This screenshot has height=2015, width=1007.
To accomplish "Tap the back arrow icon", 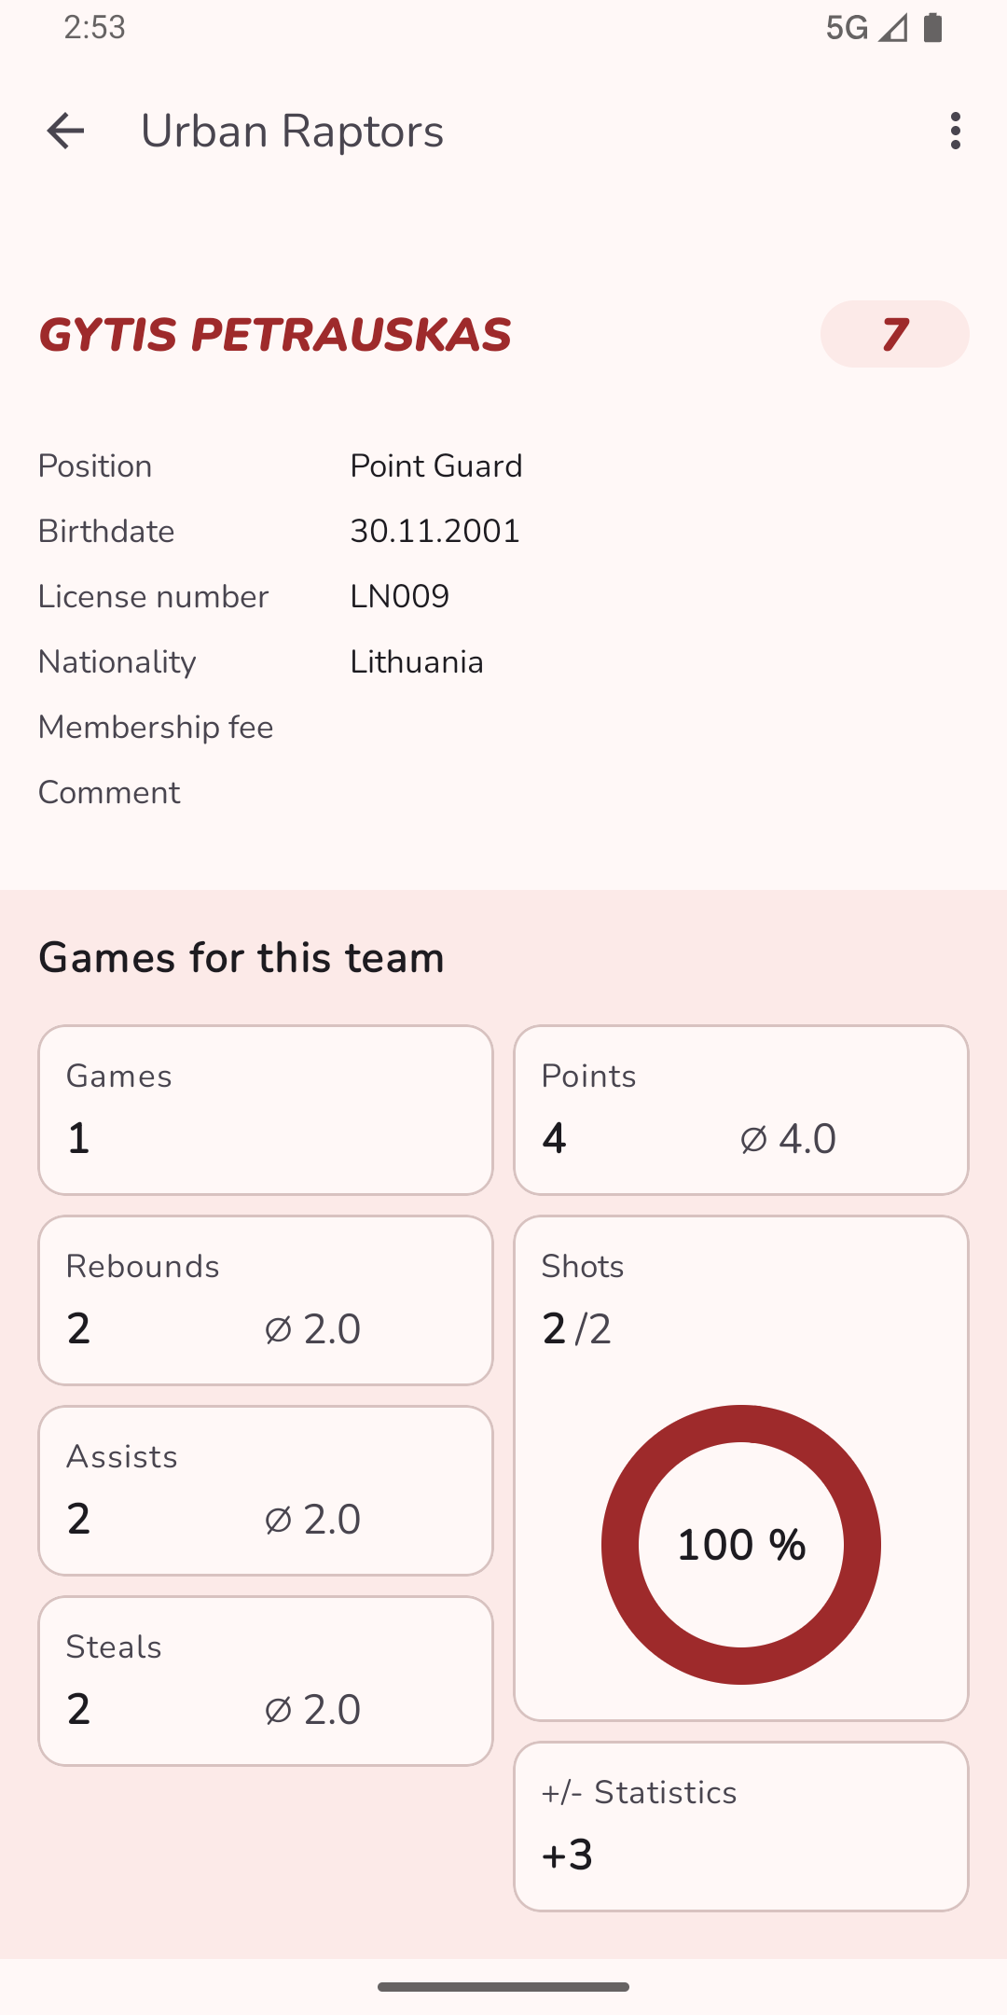I will [65, 131].
